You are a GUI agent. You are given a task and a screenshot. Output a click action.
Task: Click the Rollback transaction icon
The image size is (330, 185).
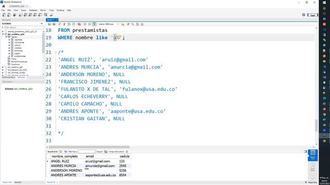[90, 24]
